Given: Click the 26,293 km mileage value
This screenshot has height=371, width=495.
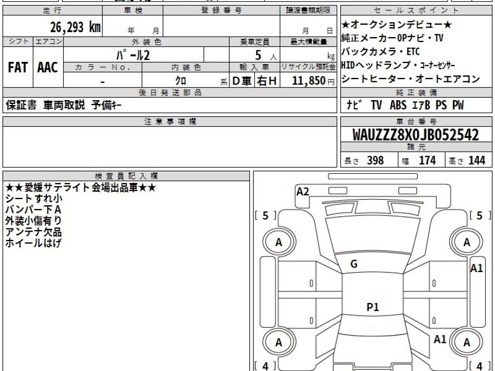Looking at the screenshot, I should (75, 27).
